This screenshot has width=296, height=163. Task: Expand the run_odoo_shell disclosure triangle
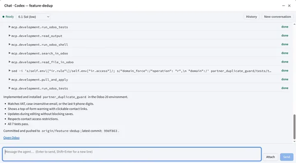pyautogui.click(x=9, y=44)
